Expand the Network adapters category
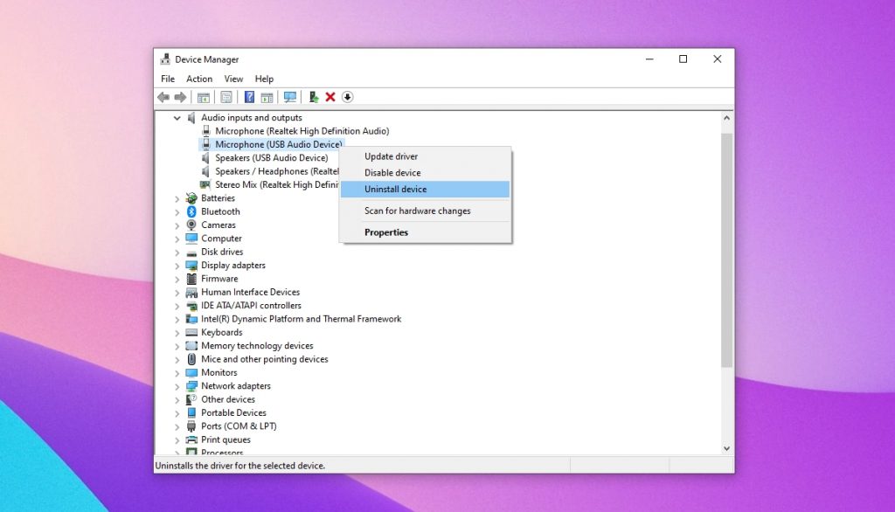This screenshot has width=895, height=512. click(180, 385)
